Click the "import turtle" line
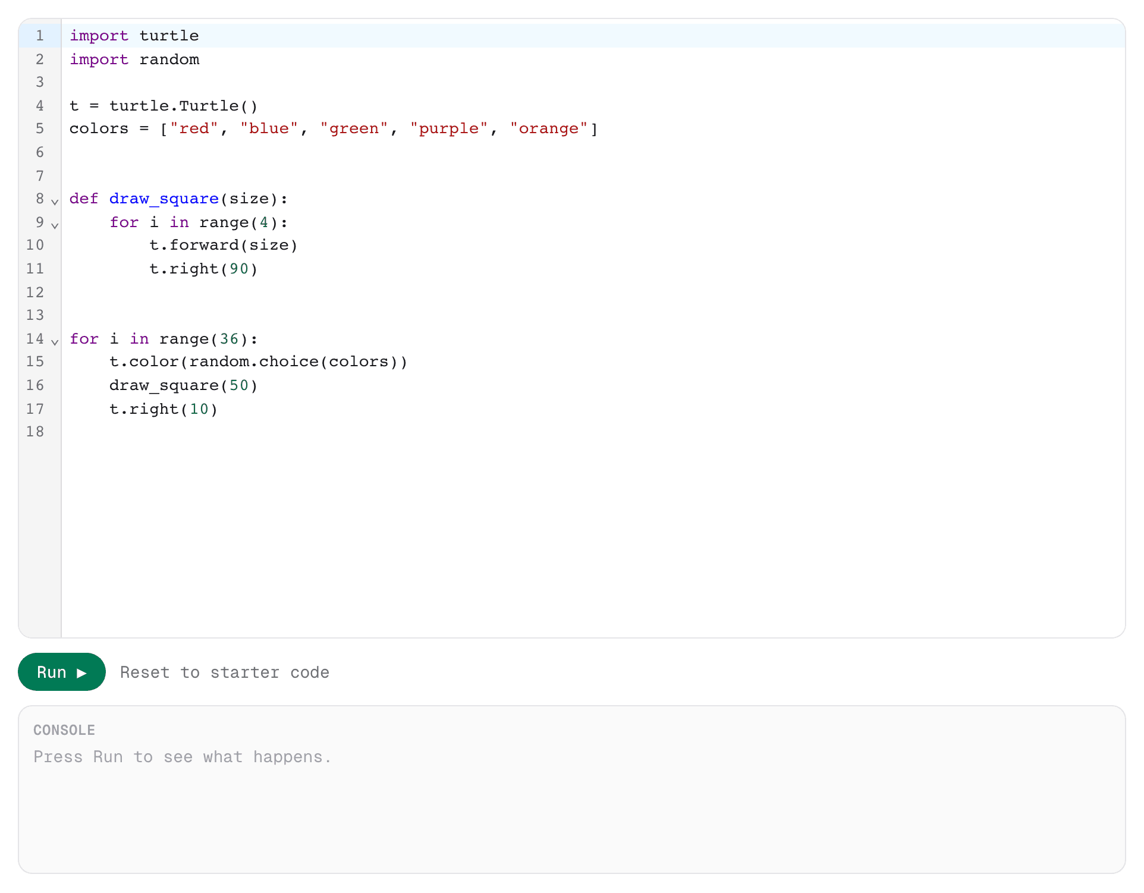Image resolution: width=1144 pixels, height=893 pixels. [134, 36]
